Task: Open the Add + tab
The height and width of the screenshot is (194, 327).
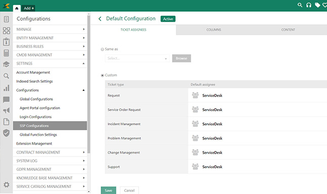Action: point(28,8)
